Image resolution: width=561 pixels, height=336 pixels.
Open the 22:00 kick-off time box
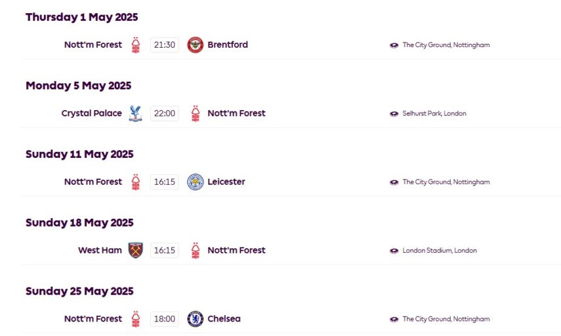[x=165, y=113]
